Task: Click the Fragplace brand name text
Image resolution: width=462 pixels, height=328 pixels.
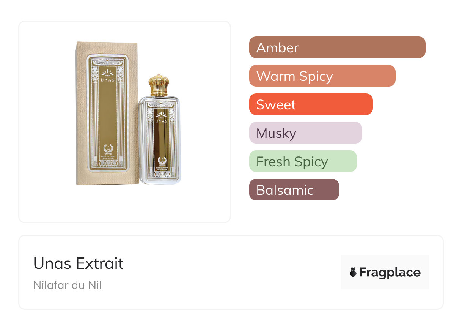Action: click(x=390, y=272)
